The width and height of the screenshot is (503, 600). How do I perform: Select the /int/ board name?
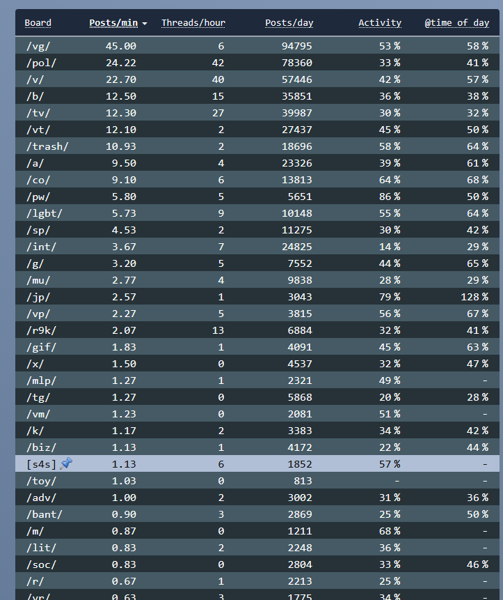coord(41,247)
